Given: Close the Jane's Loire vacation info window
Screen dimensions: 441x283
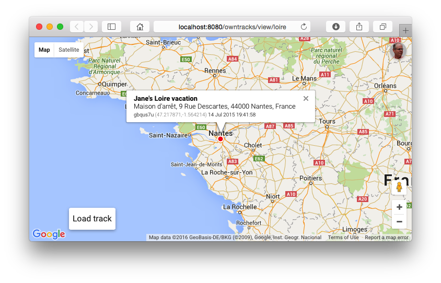Looking at the screenshot, I should pos(306,98).
